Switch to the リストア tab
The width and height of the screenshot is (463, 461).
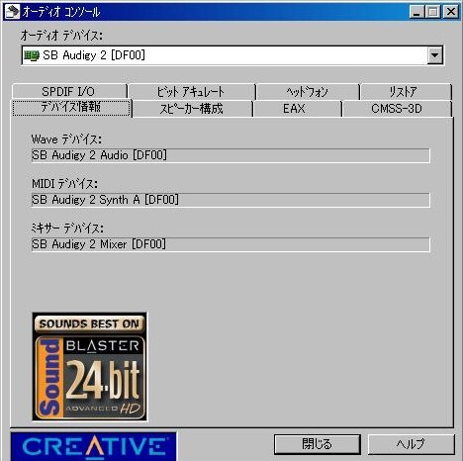[x=406, y=91]
